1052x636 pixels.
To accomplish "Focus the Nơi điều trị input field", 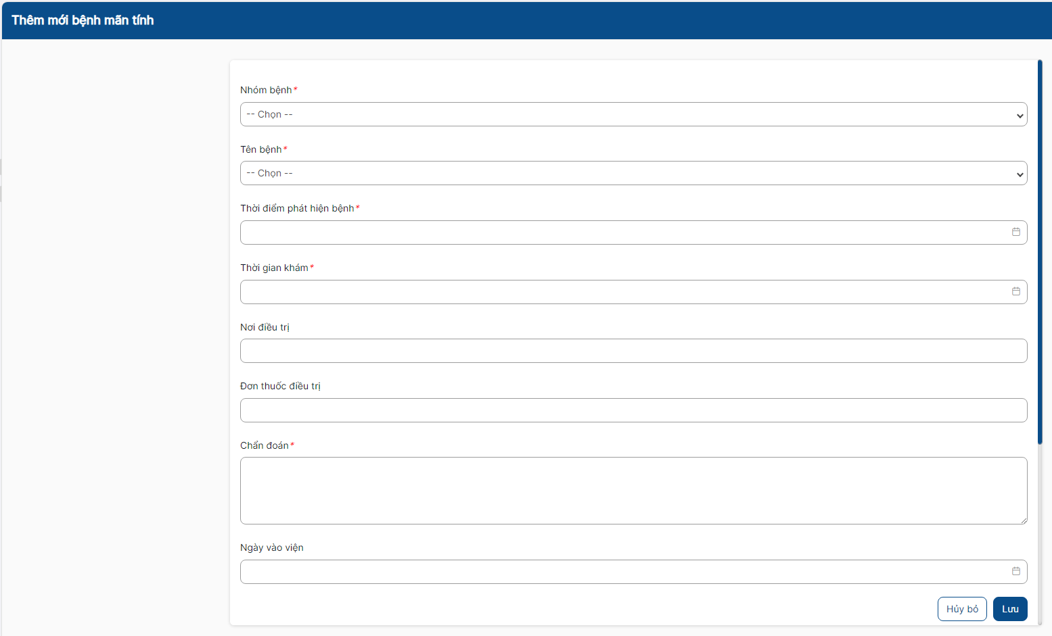I will tap(633, 351).
